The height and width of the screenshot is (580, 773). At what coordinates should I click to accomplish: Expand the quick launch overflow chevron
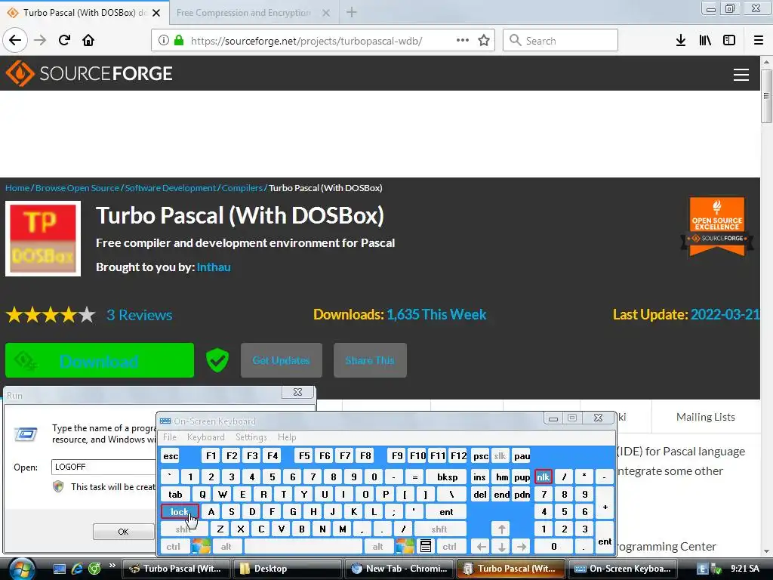point(112,565)
